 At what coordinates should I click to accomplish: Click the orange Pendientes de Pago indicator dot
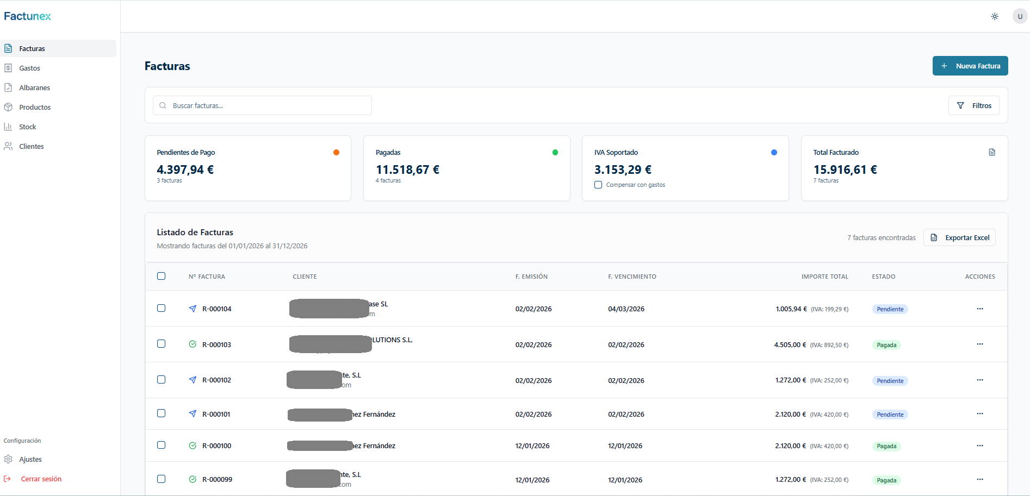[336, 153]
